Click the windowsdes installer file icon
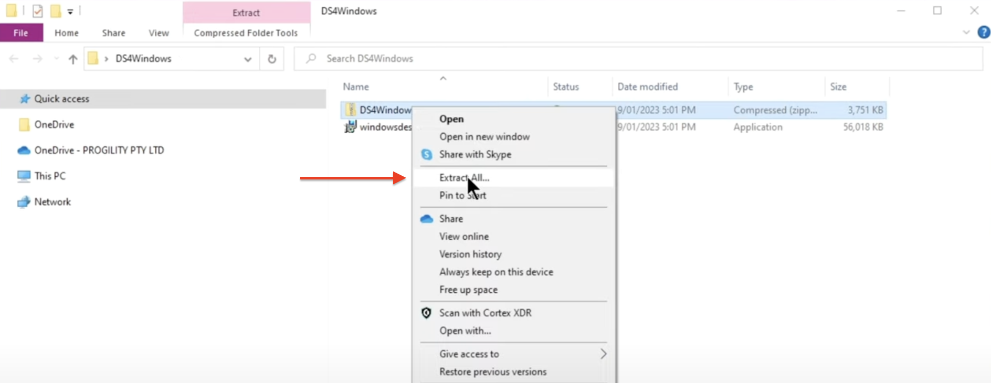Viewport: 991px width, 383px height. 350,126
